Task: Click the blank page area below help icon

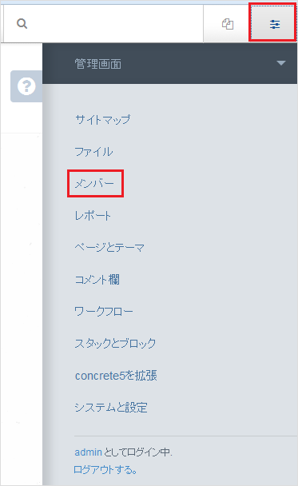Action: coord(21,279)
